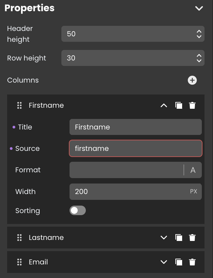The height and width of the screenshot is (278, 213).
Task: Click the Title input field
Action: tap(136, 127)
